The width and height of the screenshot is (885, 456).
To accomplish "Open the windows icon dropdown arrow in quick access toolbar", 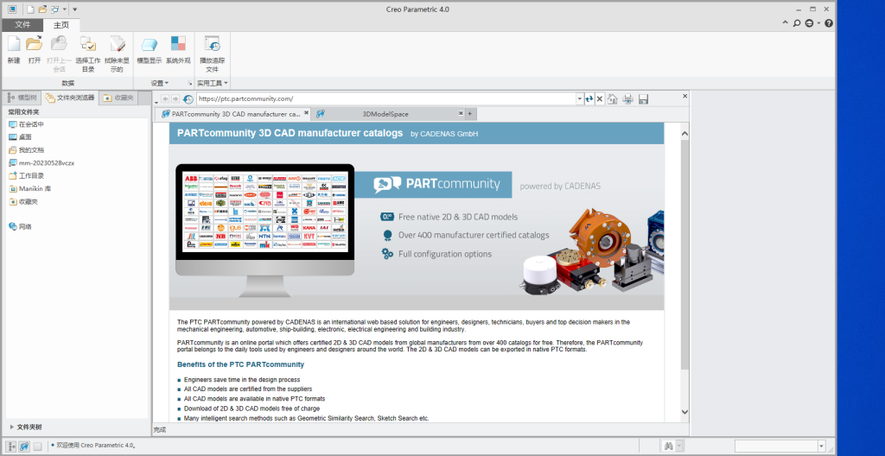I will [64, 9].
